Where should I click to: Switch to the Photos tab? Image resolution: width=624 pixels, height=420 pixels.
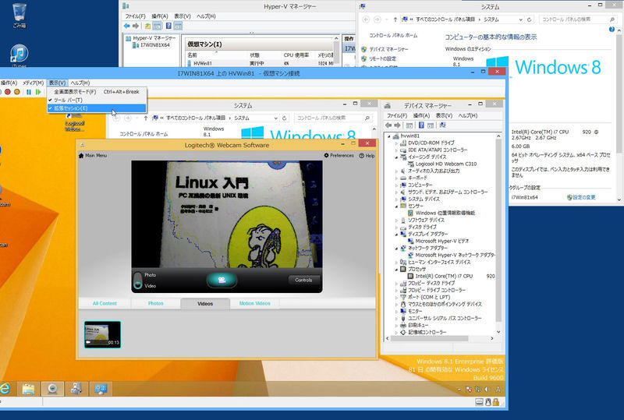[x=155, y=303]
